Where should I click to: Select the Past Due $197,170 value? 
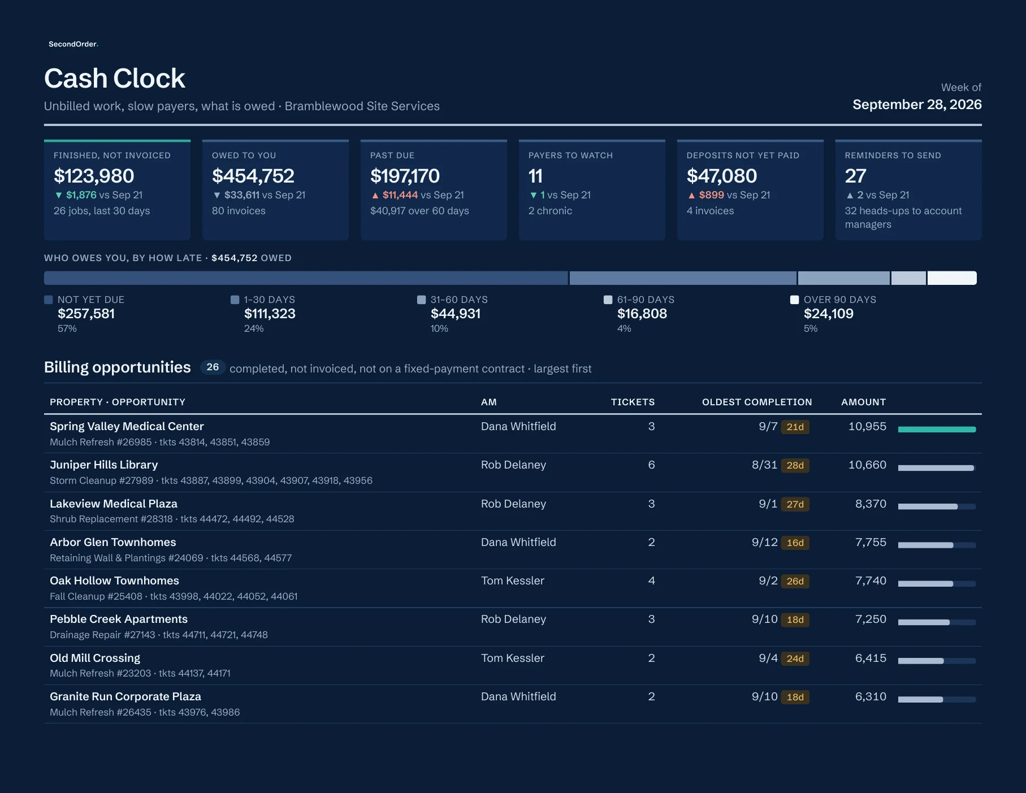pyautogui.click(x=405, y=176)
